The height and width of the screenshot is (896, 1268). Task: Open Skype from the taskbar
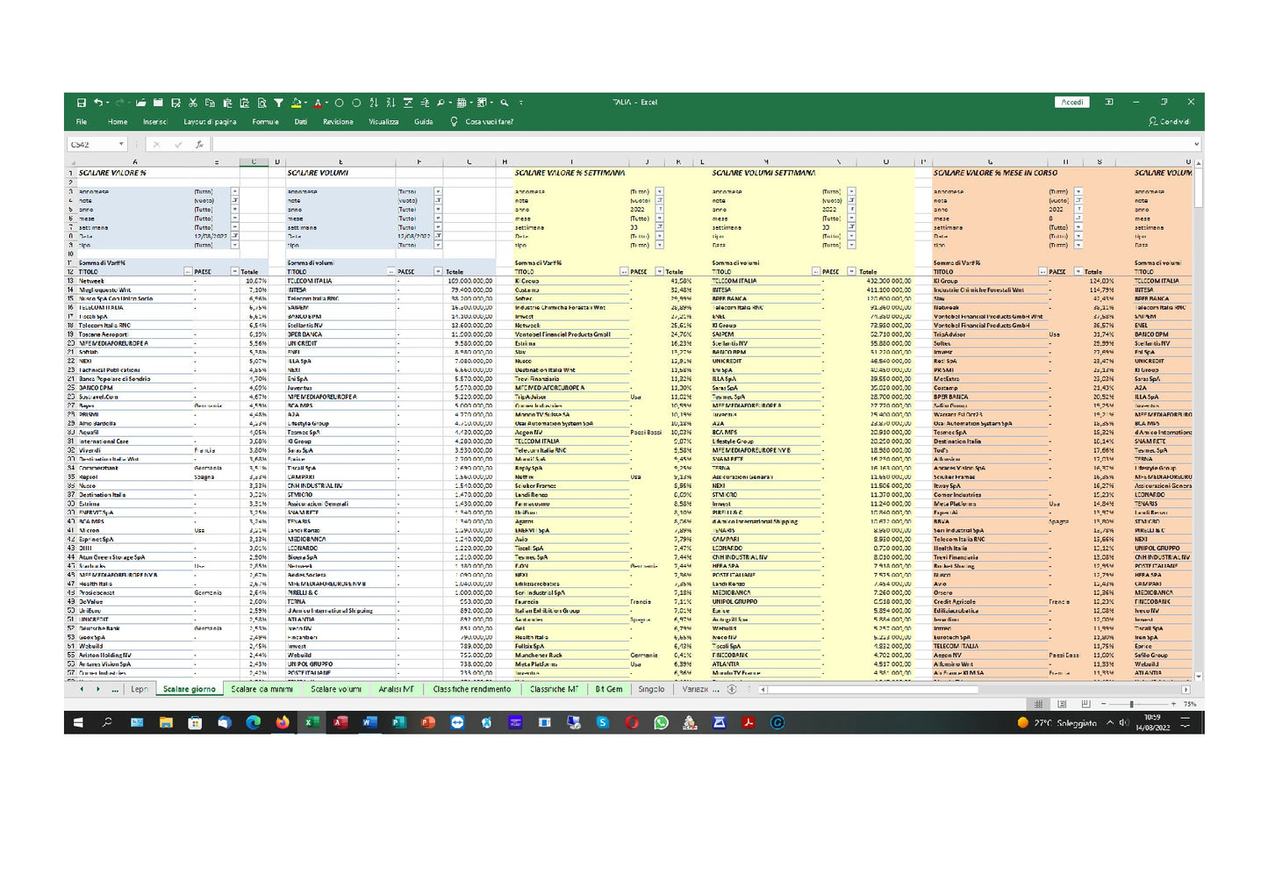[602, 723]
